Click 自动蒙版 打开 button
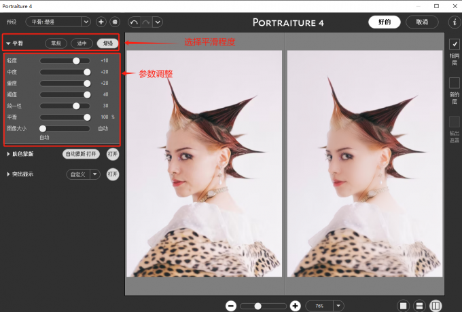Viewport: 462px width, 312px height. tap(81, 154)
